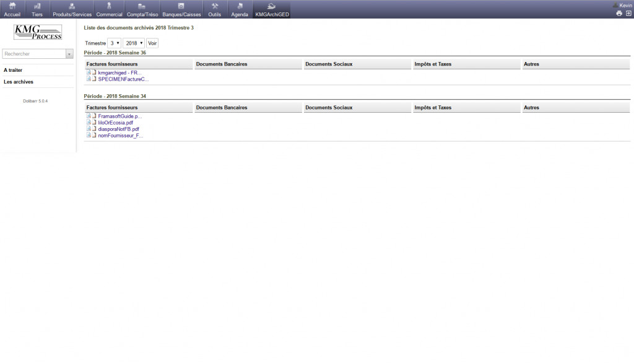This screenshot has height=363, width=634.
Task: Click the logout icon in the top bar
Action: [628, 14]
